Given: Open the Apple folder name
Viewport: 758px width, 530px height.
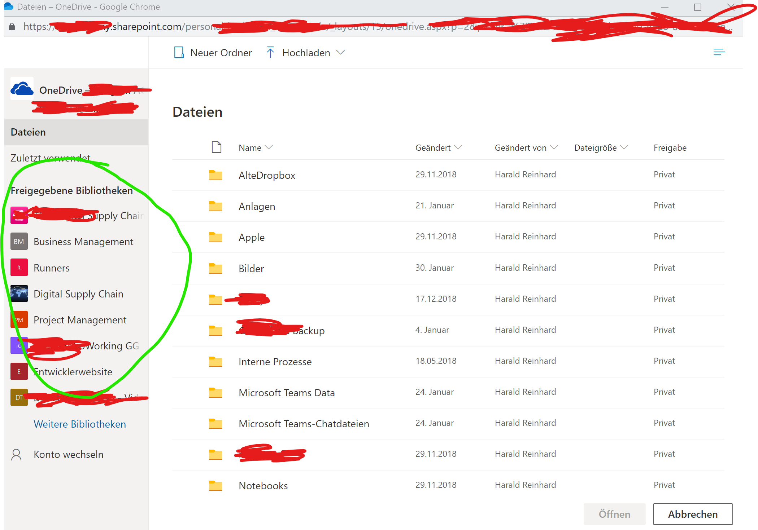Looking at the screenshot, I should pos(252,237).
